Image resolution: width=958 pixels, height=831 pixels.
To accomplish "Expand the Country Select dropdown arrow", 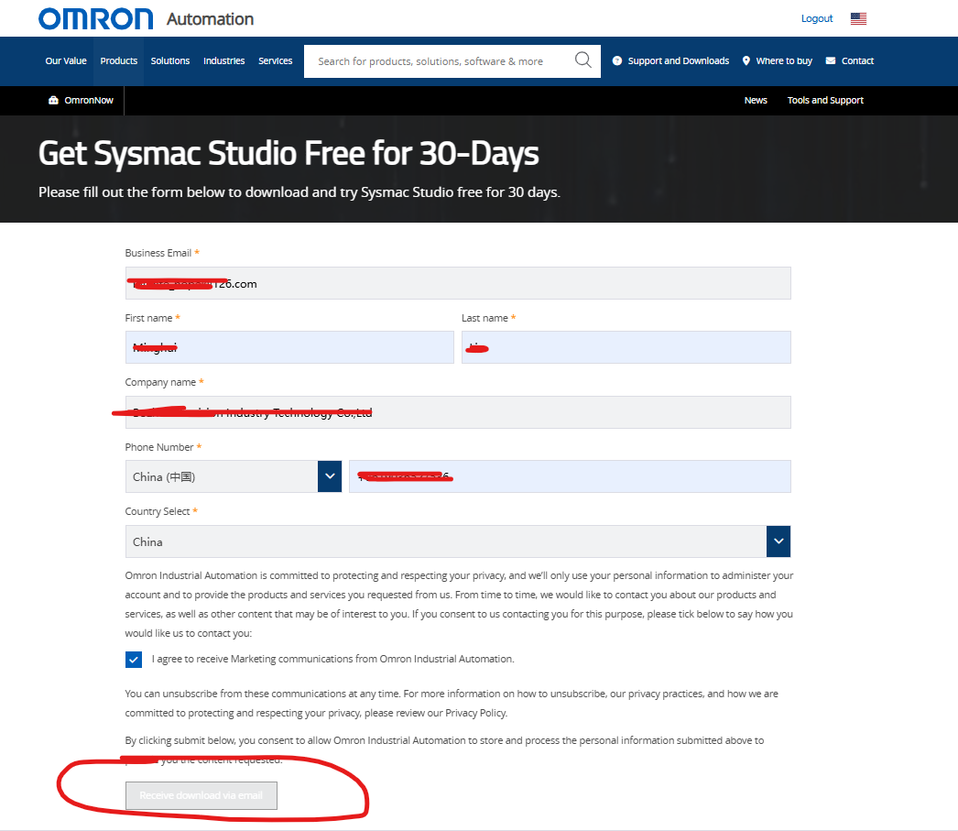I will click(778, 541).
